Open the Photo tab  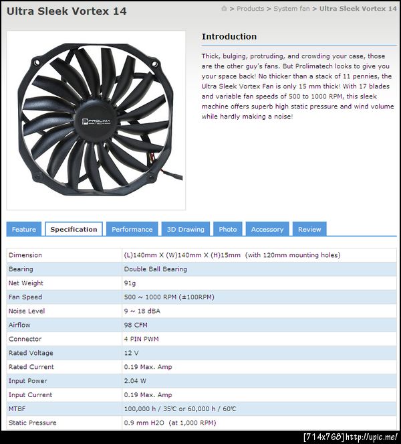(228, 229)
